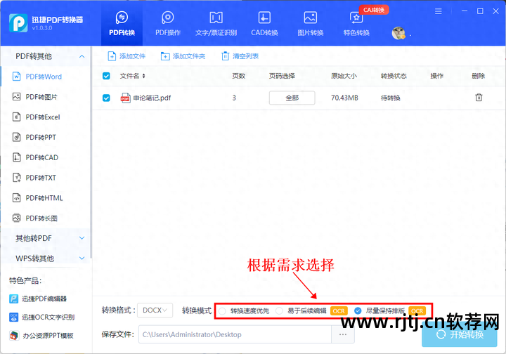This screenshot has height=354, width=506.
Task: Open the DOCX format dropdown
Action: (155, 310)
